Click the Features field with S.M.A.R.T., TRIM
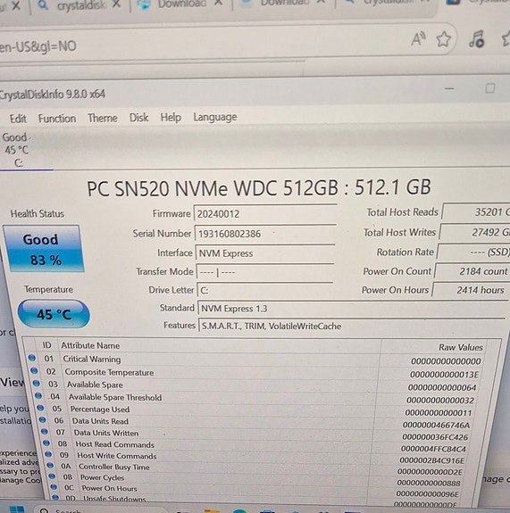Image resolution: width=510 pixels, height=513 pixels. (353, 327)
